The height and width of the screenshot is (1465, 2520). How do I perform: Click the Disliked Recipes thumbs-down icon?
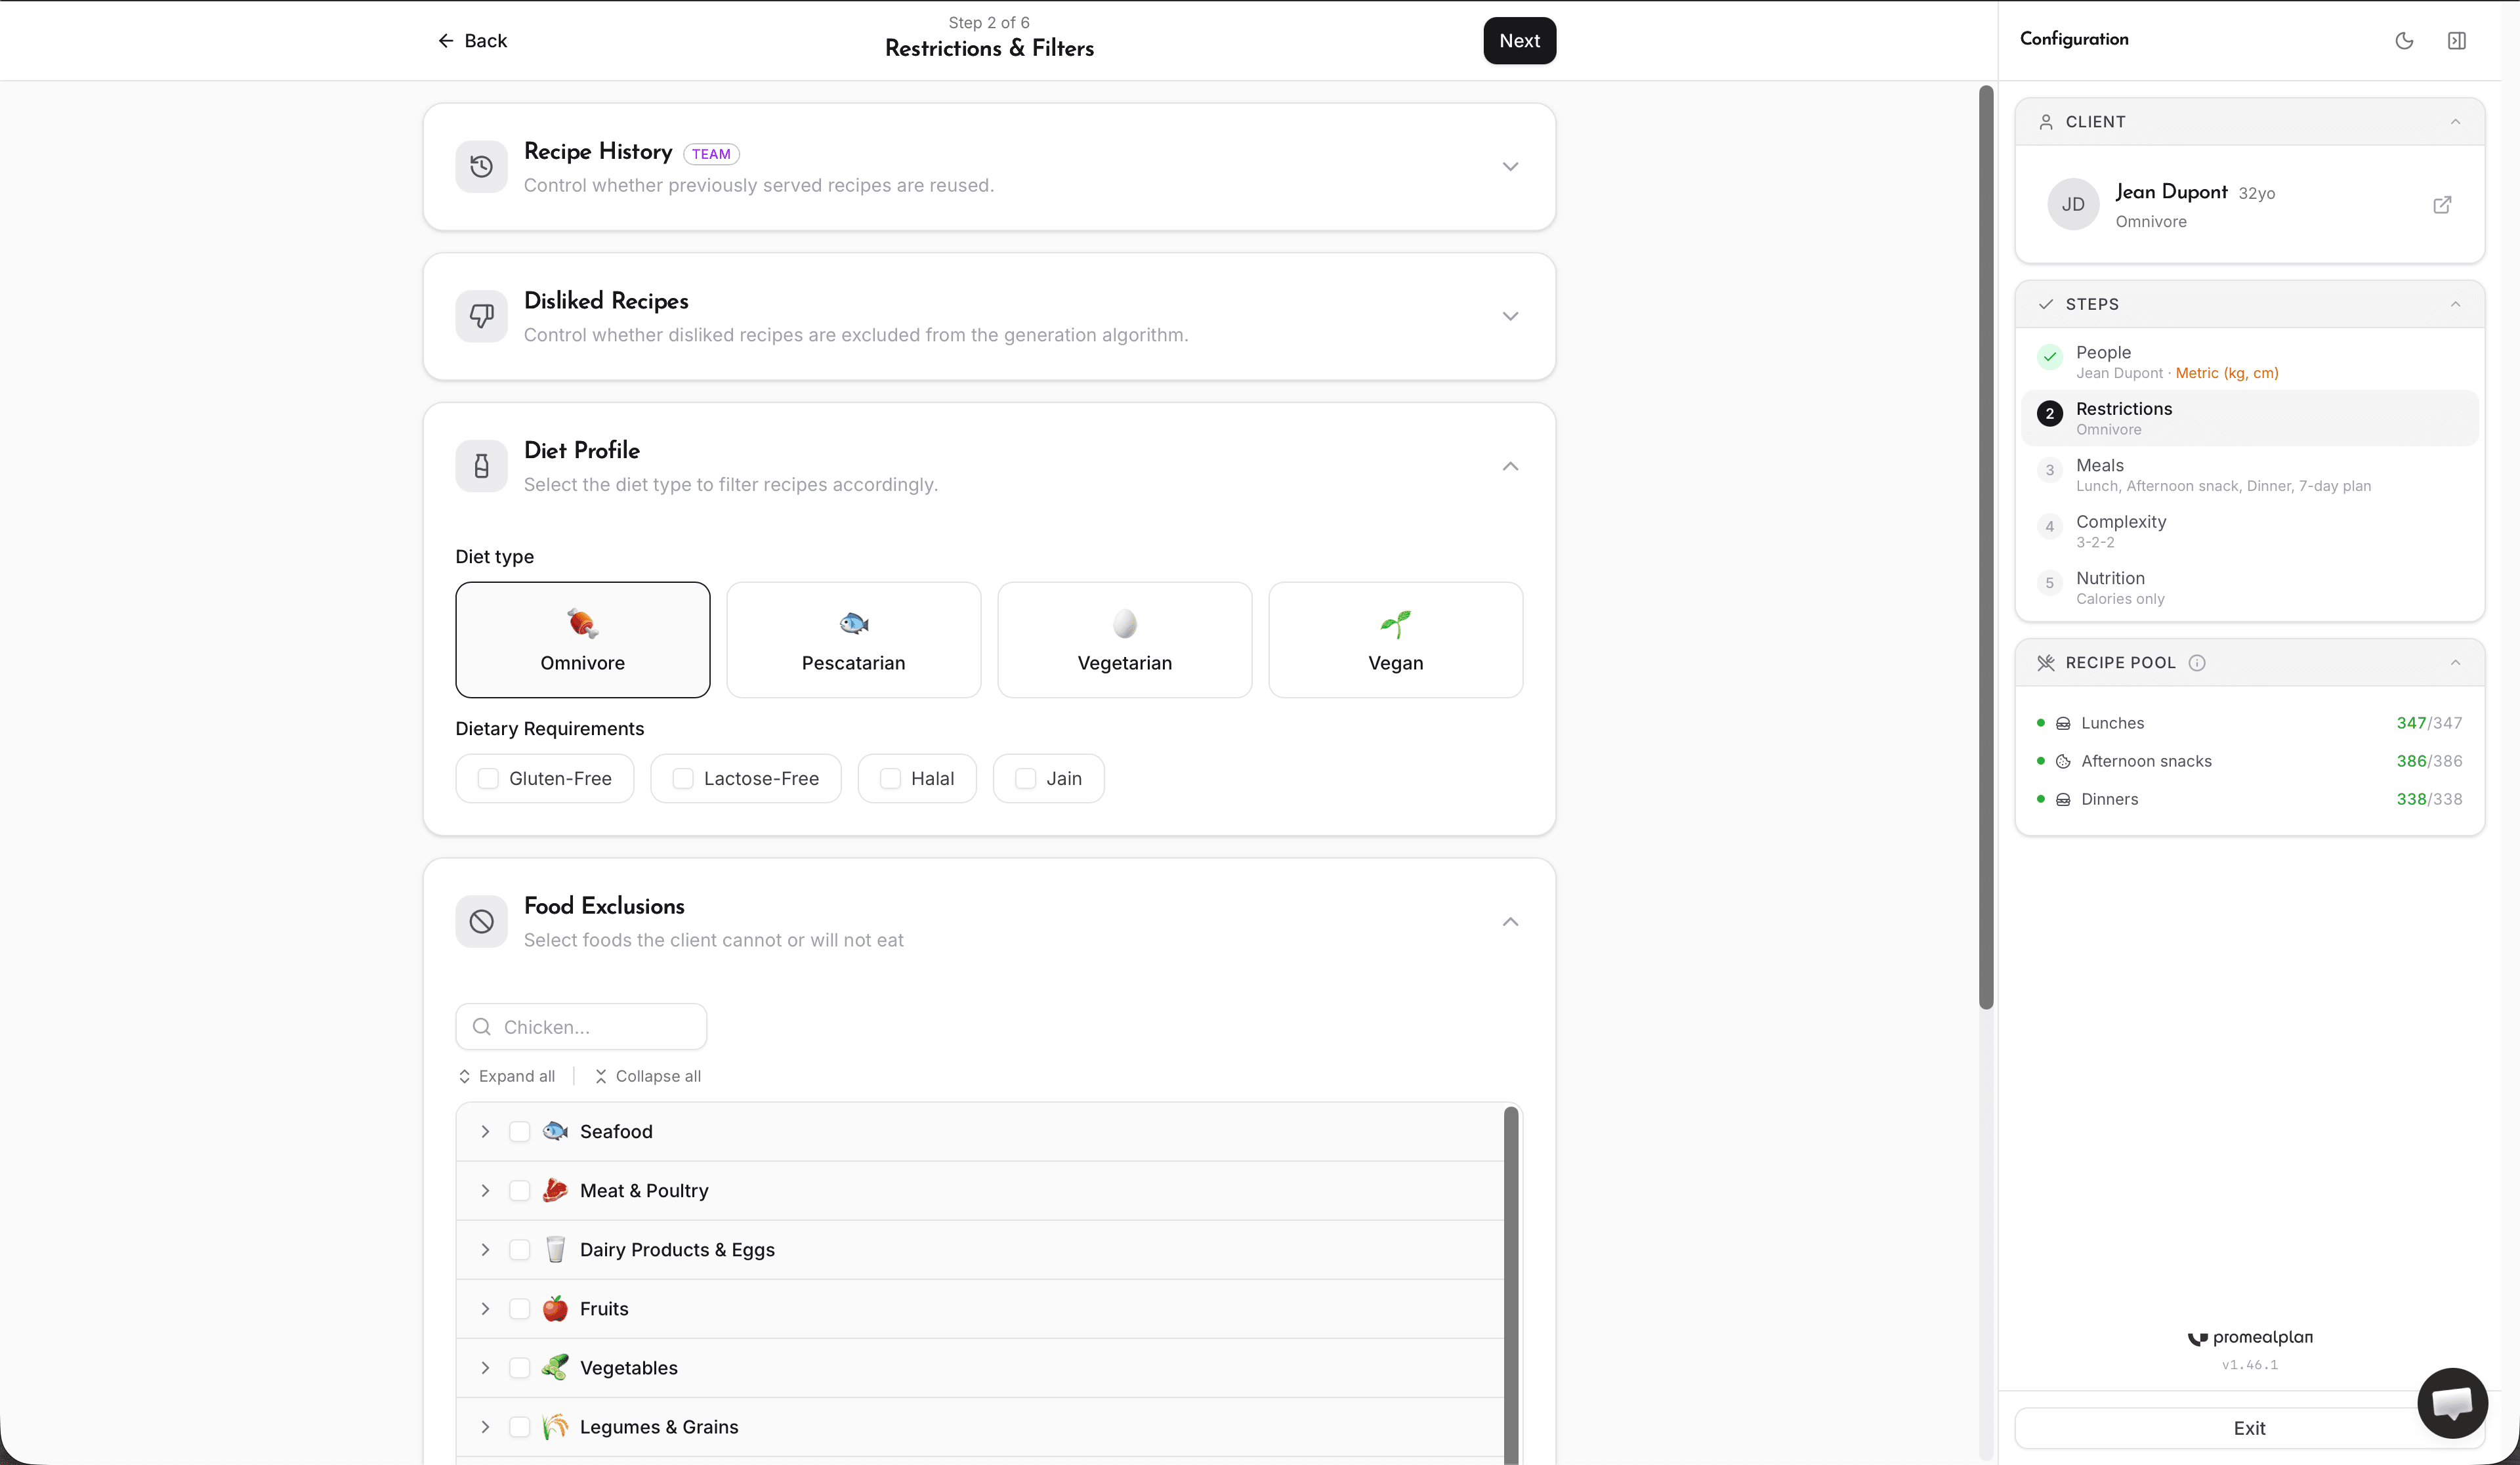click(x=481, y=316)
